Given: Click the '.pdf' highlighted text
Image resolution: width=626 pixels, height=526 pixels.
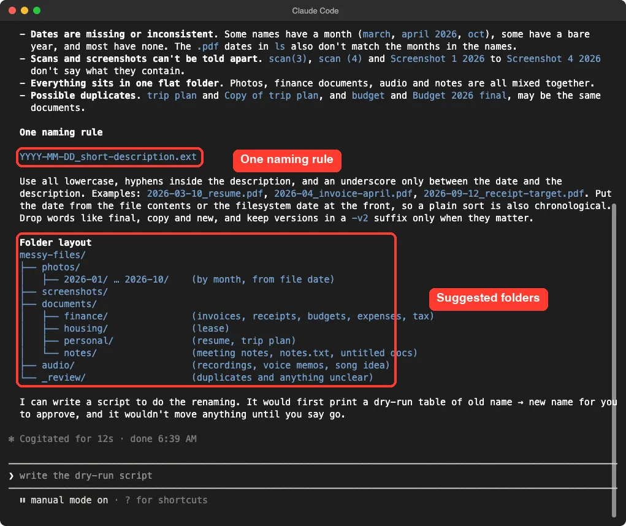Looking at the screenshot, I should click(x=208, y=47).
